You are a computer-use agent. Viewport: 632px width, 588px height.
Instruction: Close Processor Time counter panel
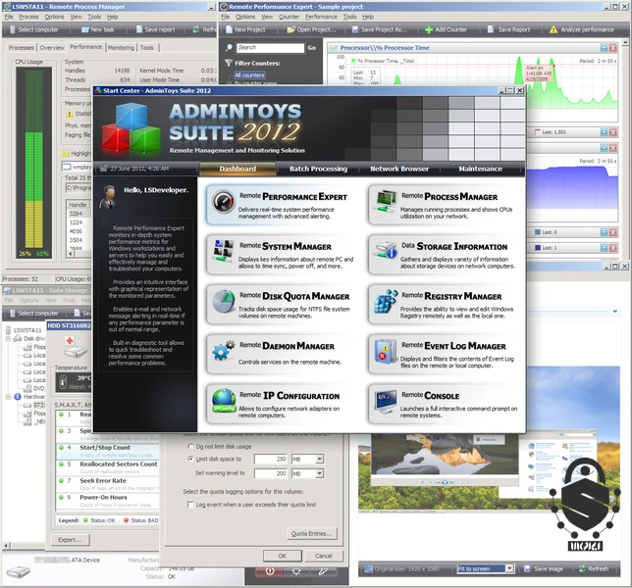coord(613,48)
